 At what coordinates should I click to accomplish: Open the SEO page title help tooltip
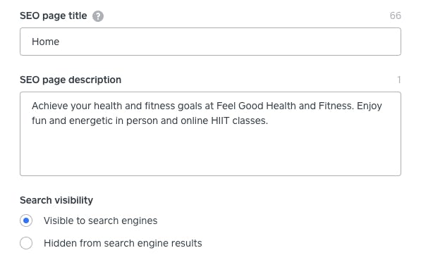coord(98,16)
